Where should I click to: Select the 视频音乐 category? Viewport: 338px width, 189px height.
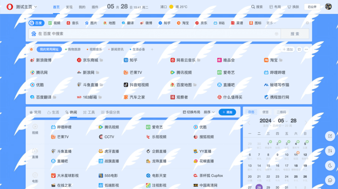tap(94, 49)
